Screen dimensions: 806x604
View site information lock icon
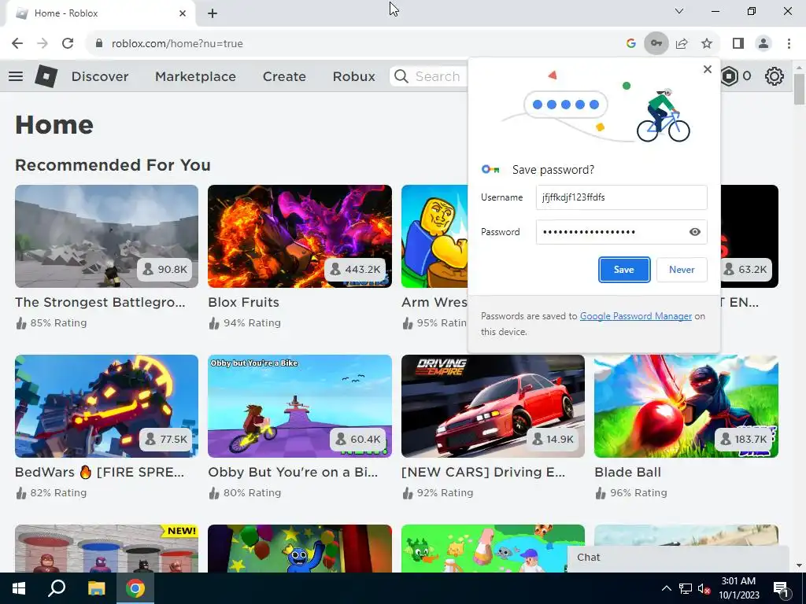[x=98, y=44]
